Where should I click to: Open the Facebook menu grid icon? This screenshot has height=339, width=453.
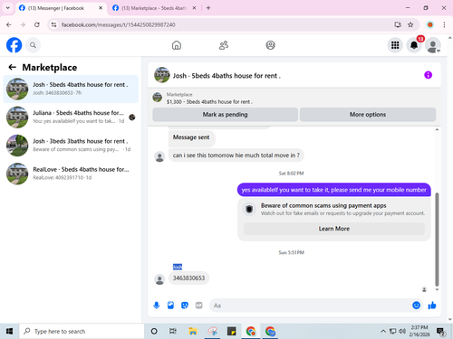pyautogui.click(x=395, y=45)
